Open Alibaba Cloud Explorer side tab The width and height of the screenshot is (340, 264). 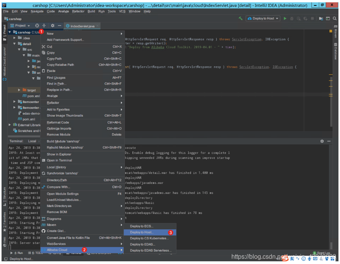pyautogui.click(x=5, y=64)
